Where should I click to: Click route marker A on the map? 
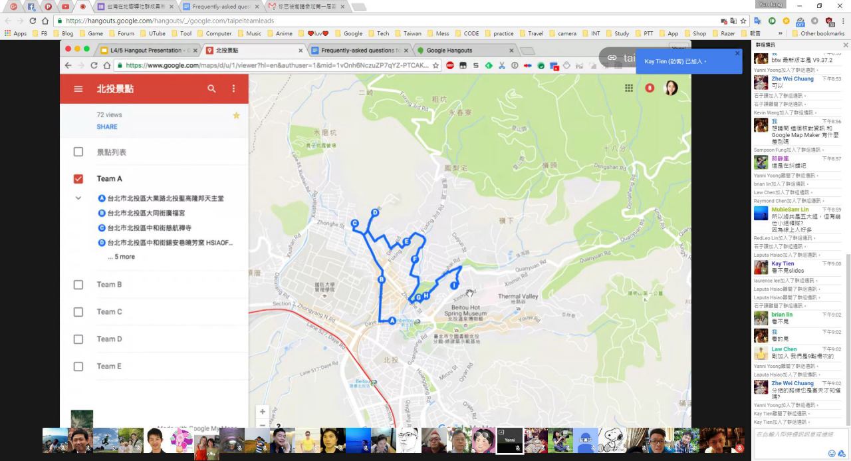392,321
